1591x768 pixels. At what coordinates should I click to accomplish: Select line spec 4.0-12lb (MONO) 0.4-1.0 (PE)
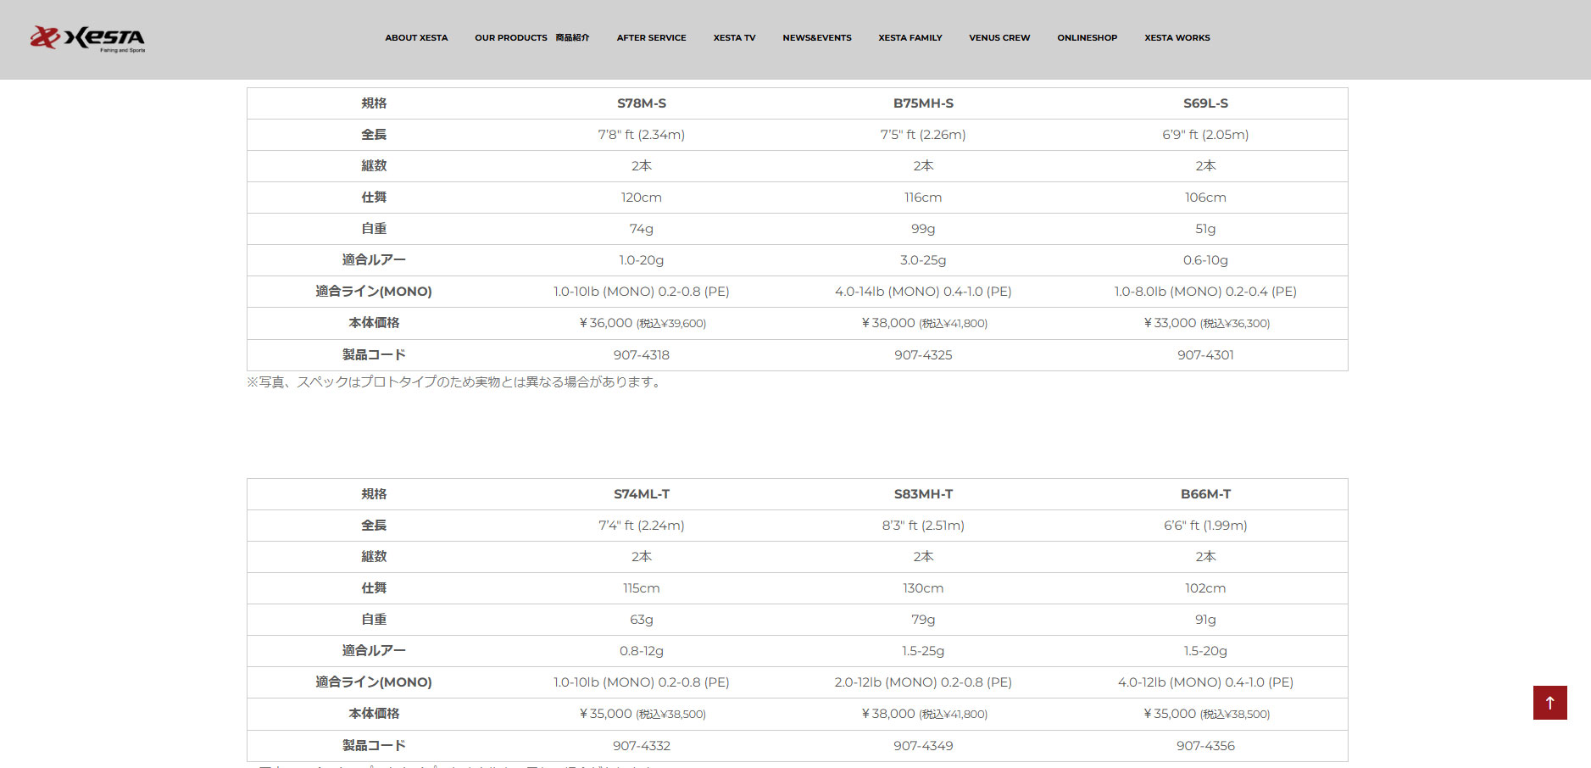1205,682
